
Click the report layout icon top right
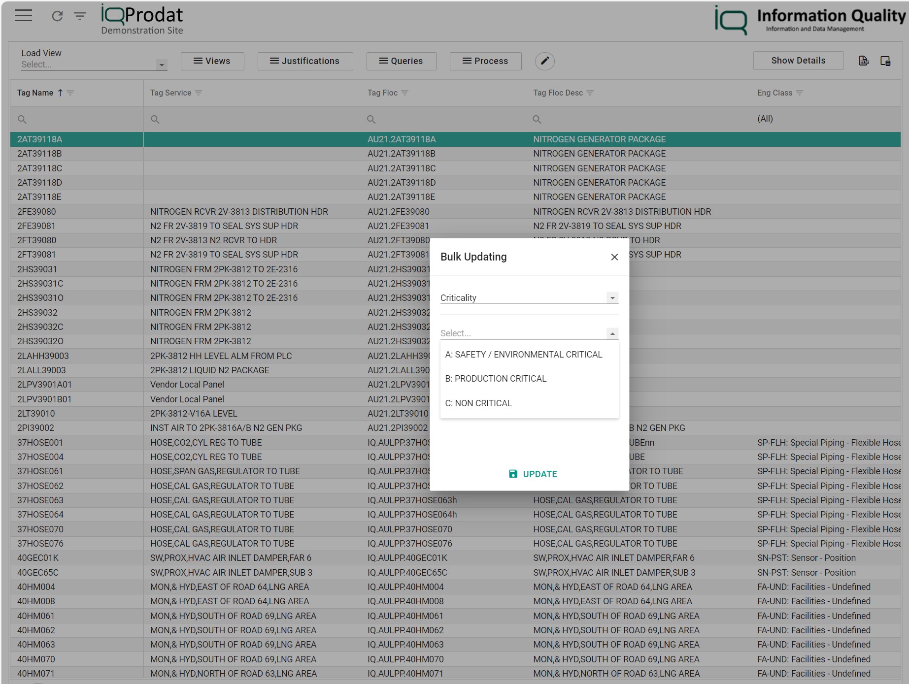pos(887,61)
